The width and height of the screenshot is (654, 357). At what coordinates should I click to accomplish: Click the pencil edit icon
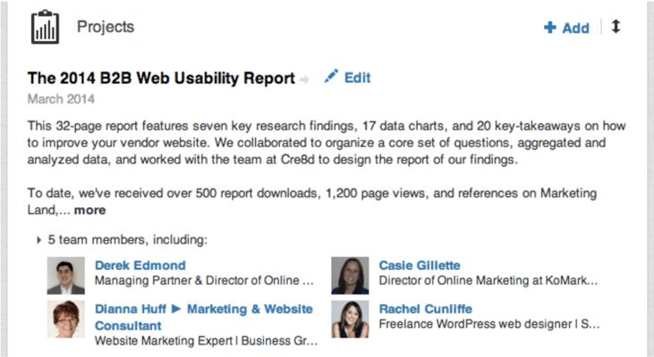click(332, 76)
